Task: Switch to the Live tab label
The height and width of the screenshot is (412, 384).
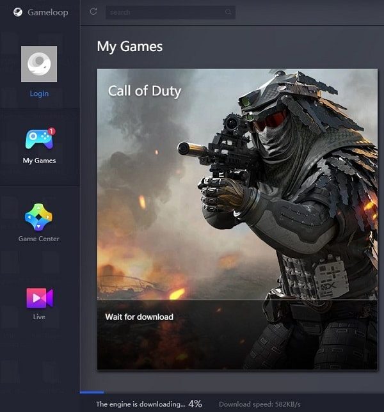Action: pos(39,317)
